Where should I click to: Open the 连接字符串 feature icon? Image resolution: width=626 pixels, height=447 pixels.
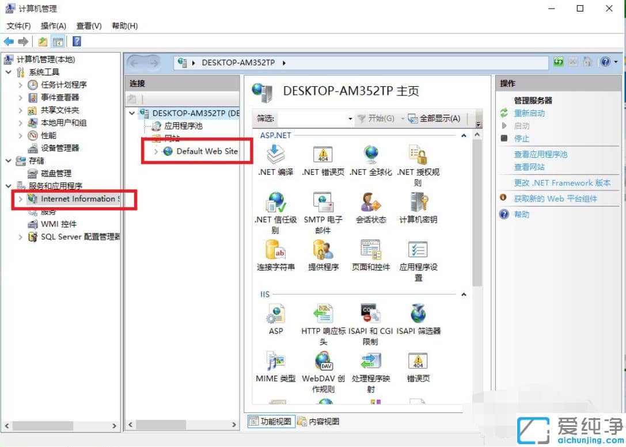(276, 253)
